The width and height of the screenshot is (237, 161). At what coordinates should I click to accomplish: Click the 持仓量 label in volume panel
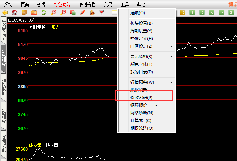(x=52, y=145)
